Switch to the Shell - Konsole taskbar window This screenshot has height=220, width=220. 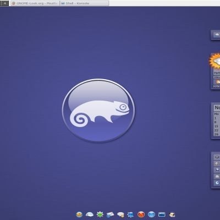[84, 3]
